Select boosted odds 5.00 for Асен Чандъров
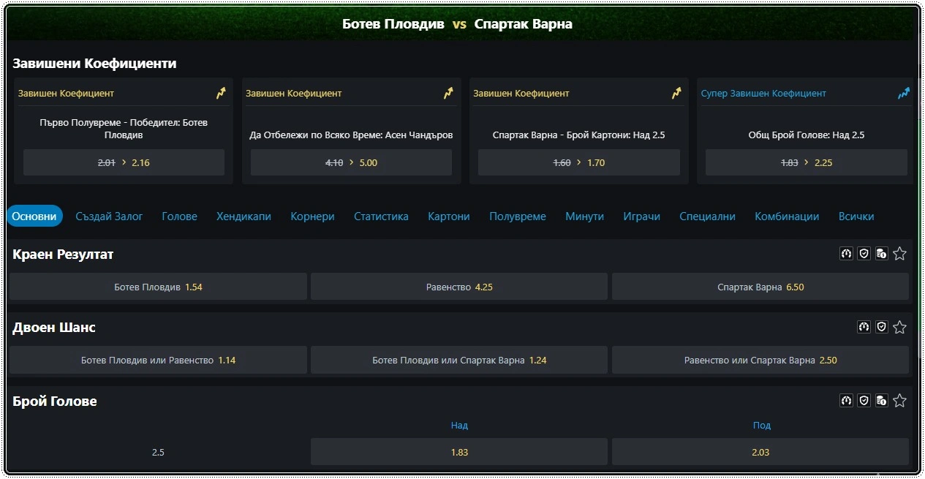Image resolution: width=925 pixels, height=479 pixels. click(x=351, y=162)
